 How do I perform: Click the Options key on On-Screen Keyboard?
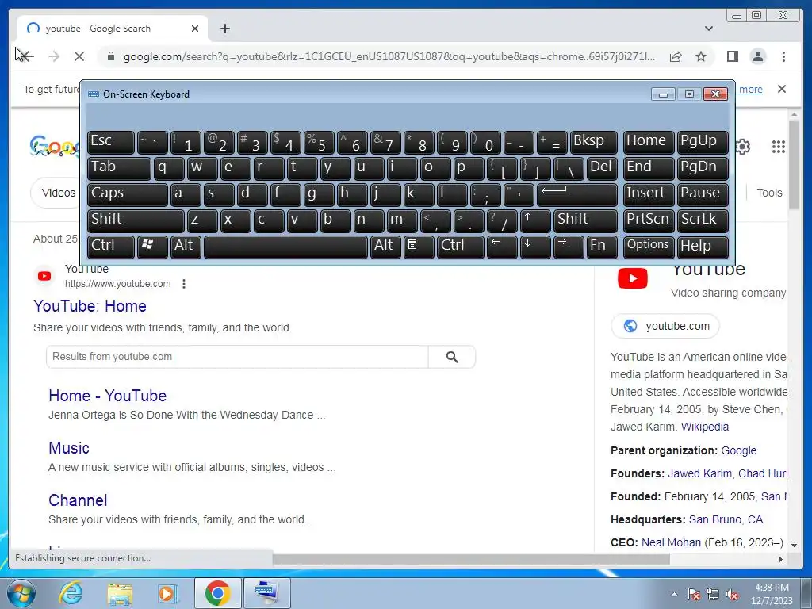coord(649,246)
